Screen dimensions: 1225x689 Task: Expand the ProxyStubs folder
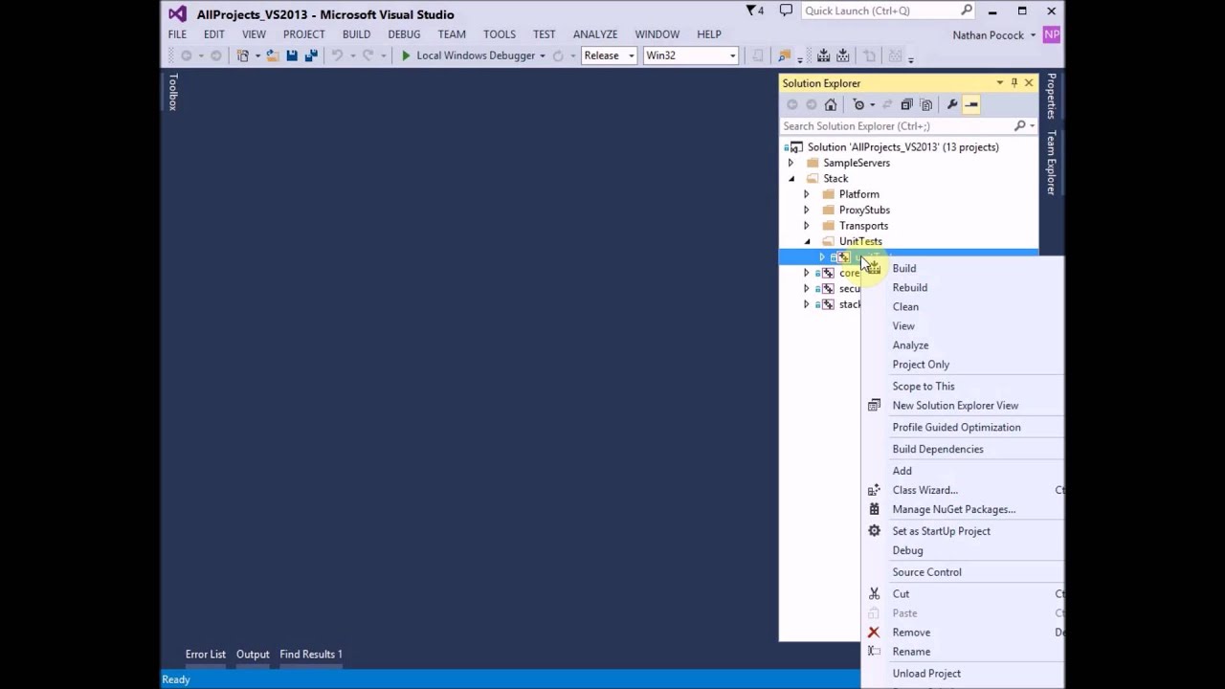806,211
